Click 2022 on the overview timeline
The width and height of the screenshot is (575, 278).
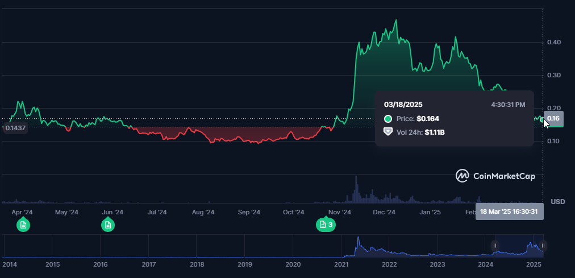point(389,264)
